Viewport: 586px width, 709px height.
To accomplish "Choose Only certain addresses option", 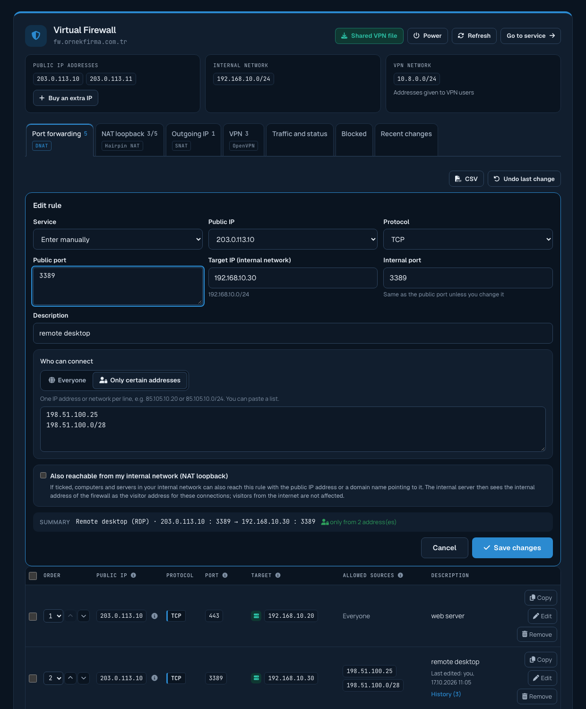I will (x=140, y=380).
